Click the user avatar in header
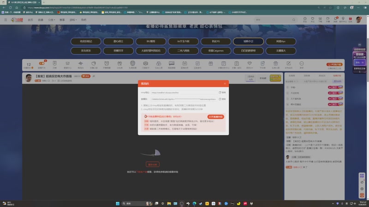The height and width of the screenshot is (207, 369). click(359, 20)
